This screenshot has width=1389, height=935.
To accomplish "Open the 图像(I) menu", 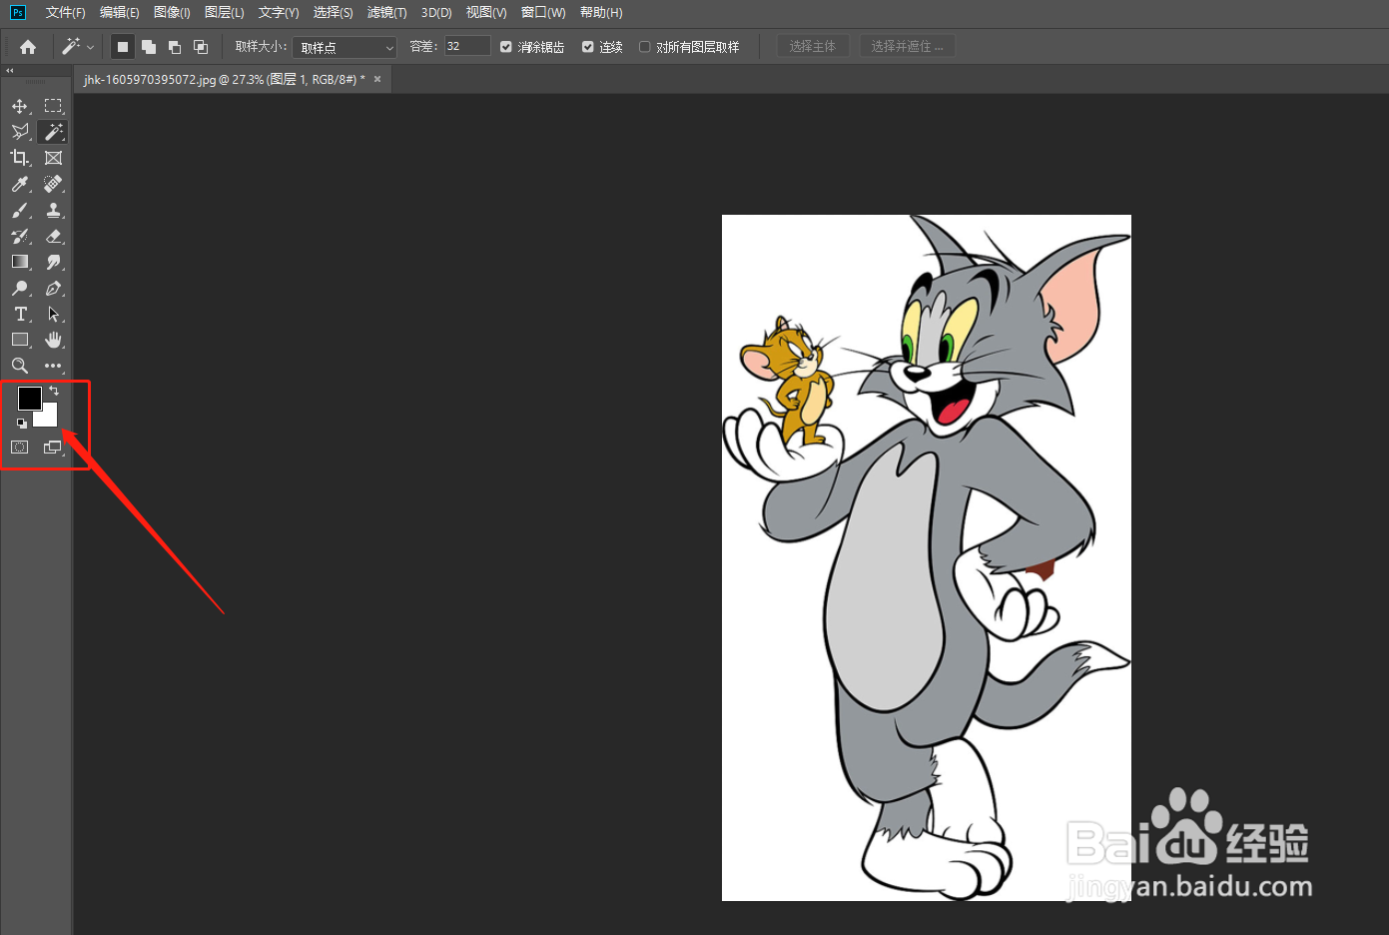I will 172,13.
